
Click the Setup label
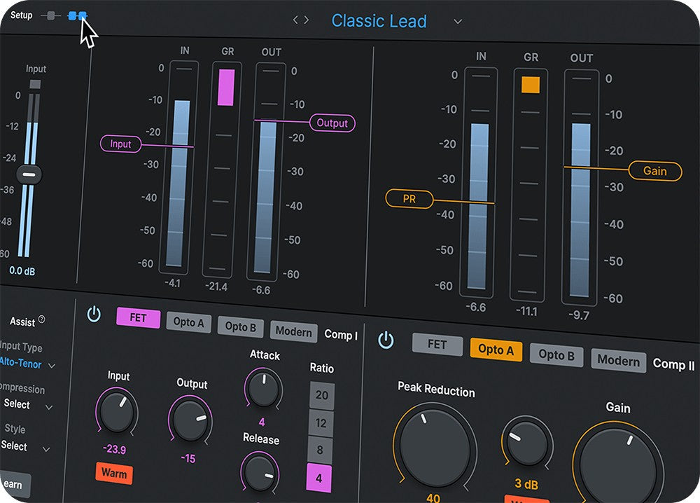tap(22, 15)
